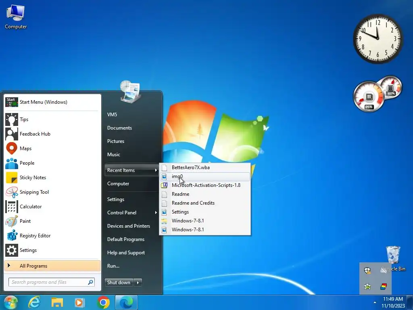
Task: Open the VM5 user folder
Action: (112, 114)
